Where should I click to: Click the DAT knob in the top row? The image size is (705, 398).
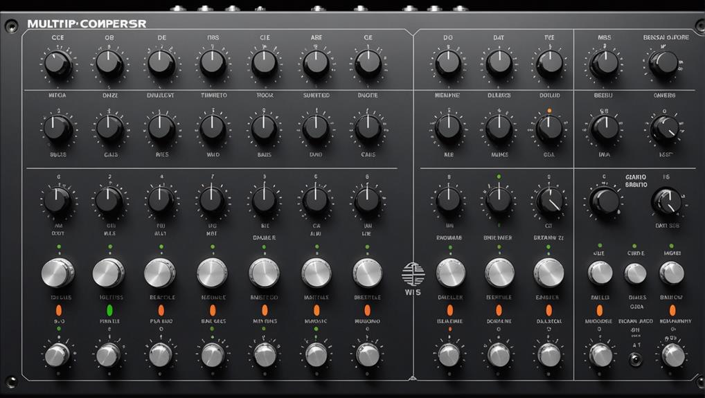point(499,63)
